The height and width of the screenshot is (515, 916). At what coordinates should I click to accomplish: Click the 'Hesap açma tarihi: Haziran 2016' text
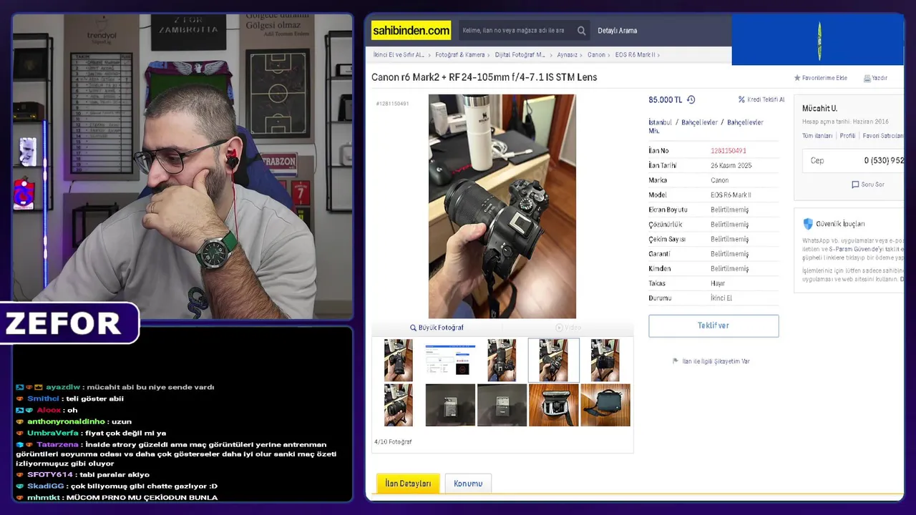tap(845, 122)
